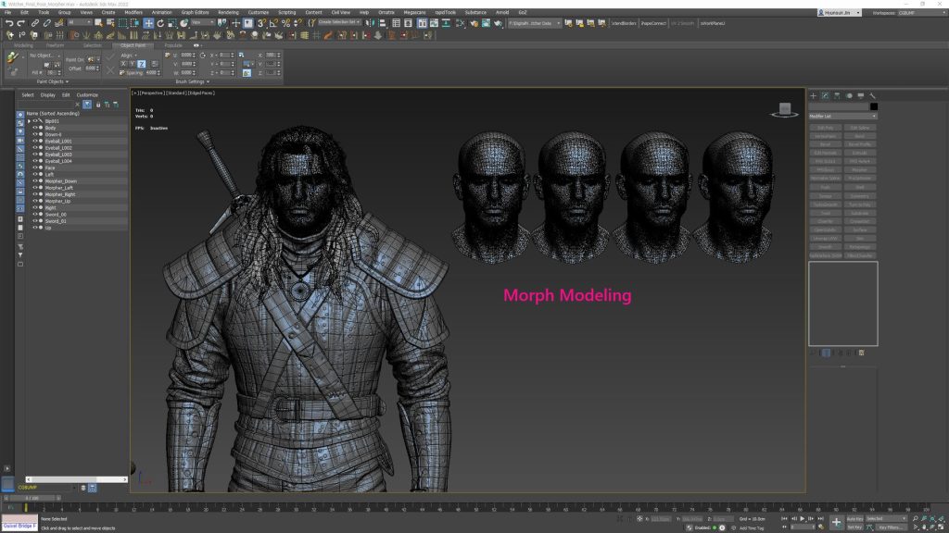Enable the Percent Snap Toggle icon

[285, 23]
